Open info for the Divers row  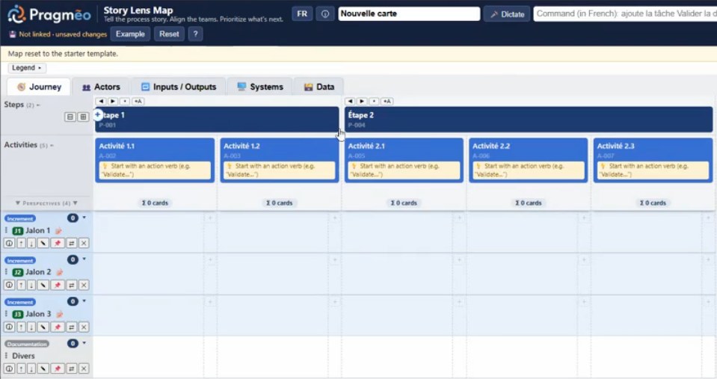click(9, 369)
